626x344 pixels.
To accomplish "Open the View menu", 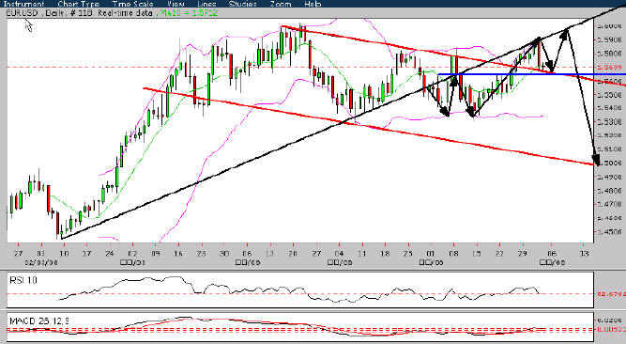I will (x=176, y=4).
